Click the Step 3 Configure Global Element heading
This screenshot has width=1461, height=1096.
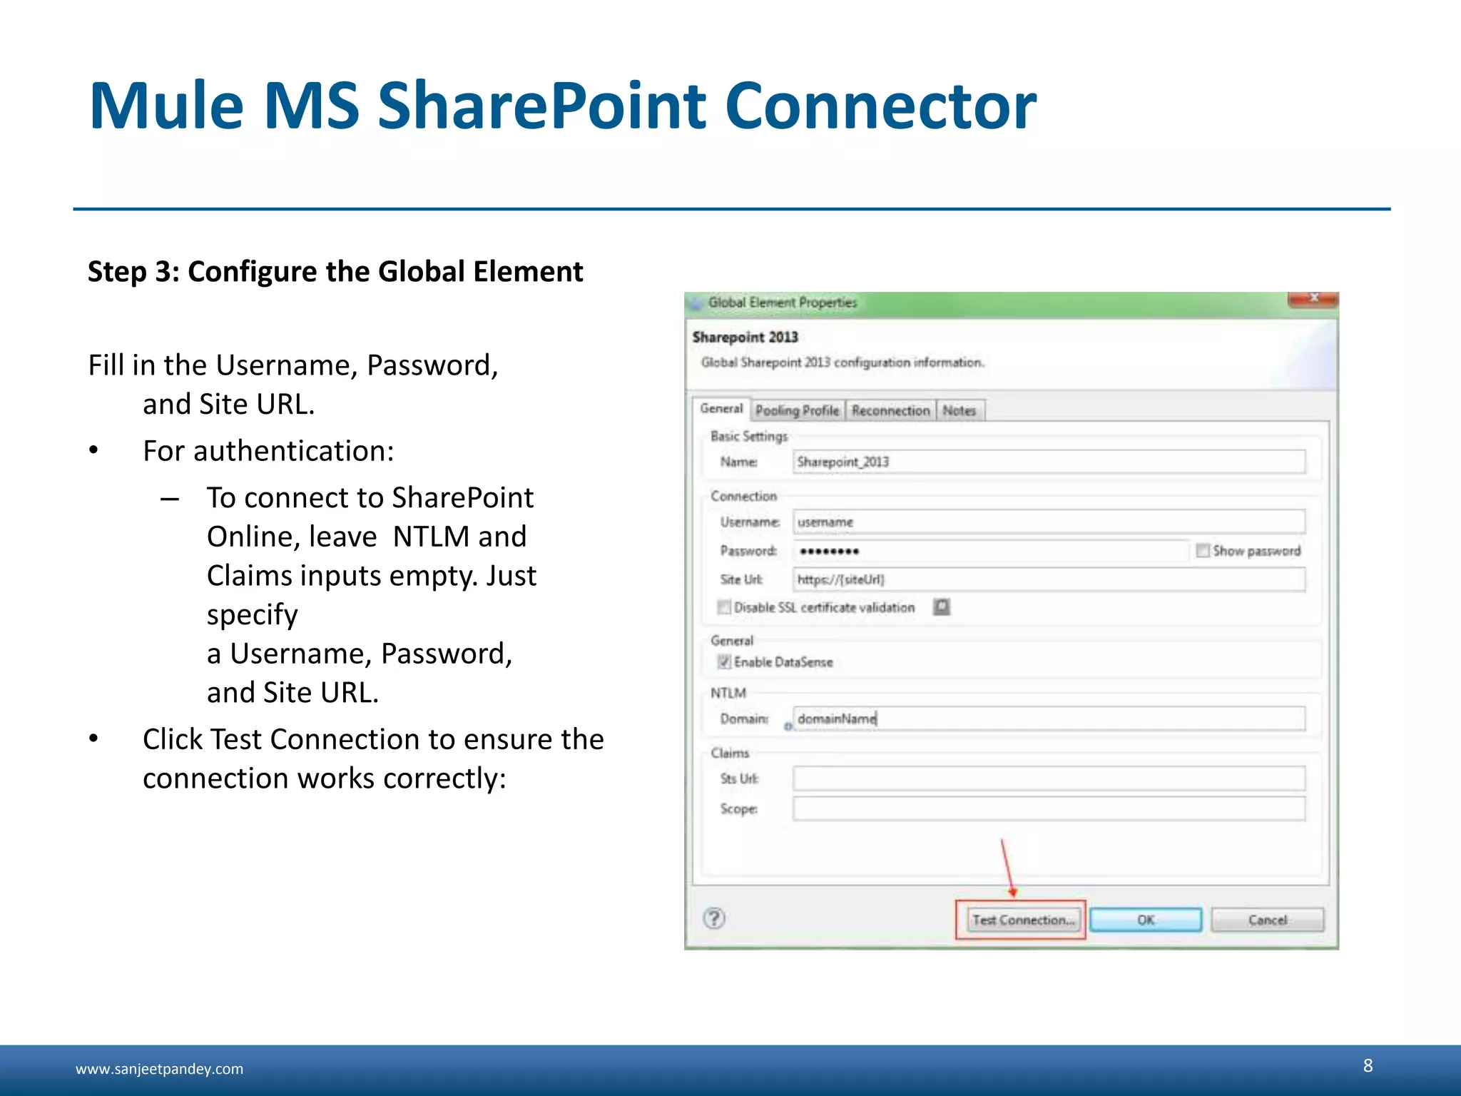[335, 272]
